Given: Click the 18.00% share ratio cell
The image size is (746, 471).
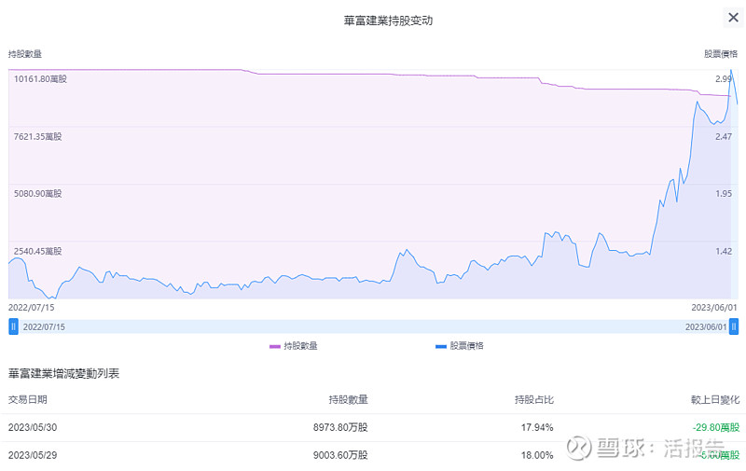Looking at the screenshot, I should tap(537, 455).
